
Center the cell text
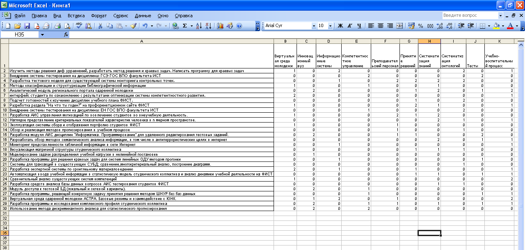(380, 25)
